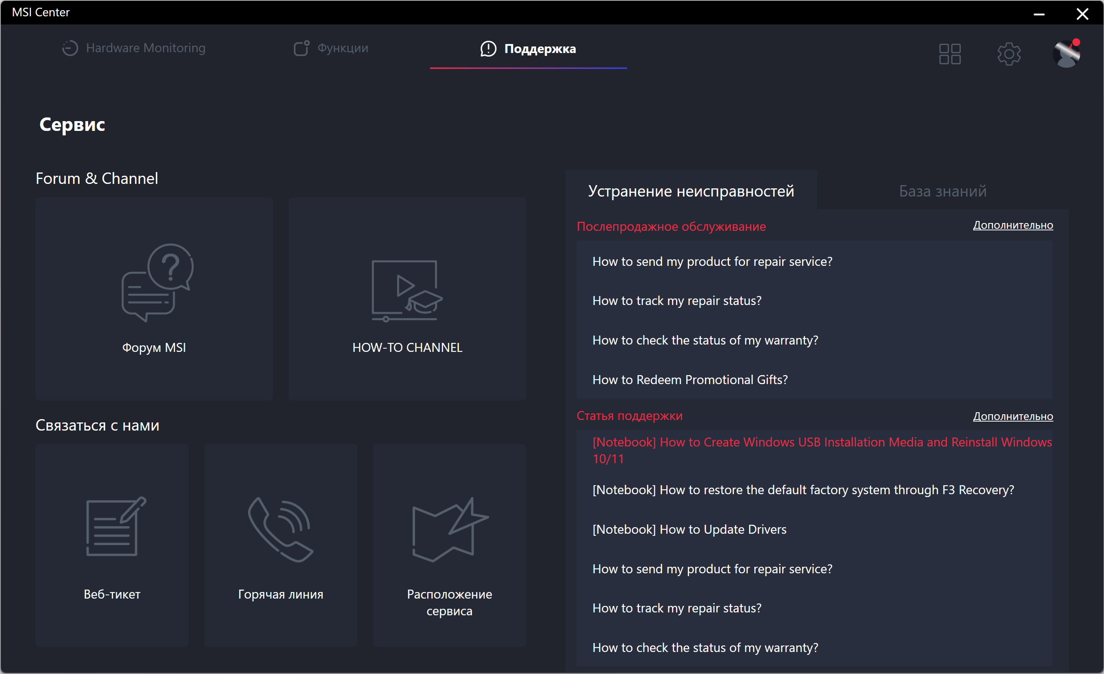
Task: Open repair service link under Статья поддержки
Action: click(712, 569)
